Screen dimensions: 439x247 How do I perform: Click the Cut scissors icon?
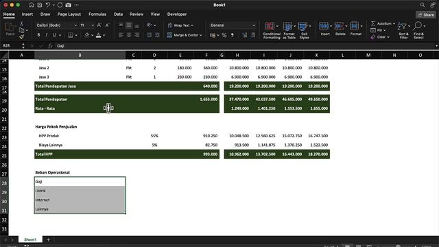pyautogui.click(x=21, y=24)
